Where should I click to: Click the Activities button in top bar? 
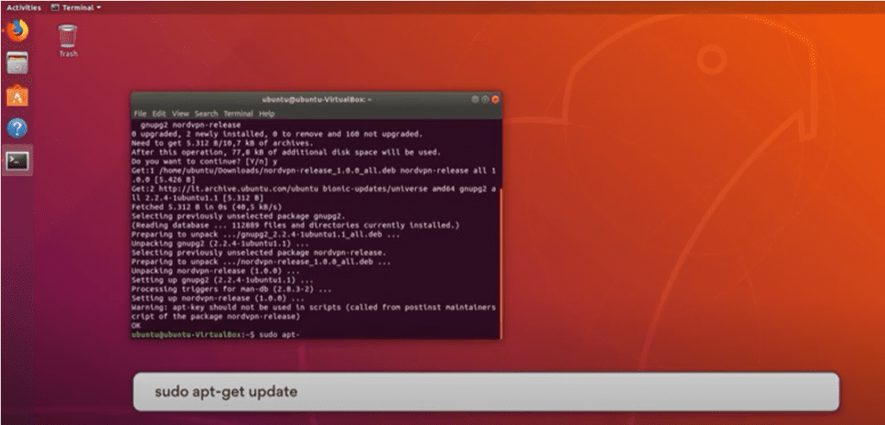tap(23, 7)
